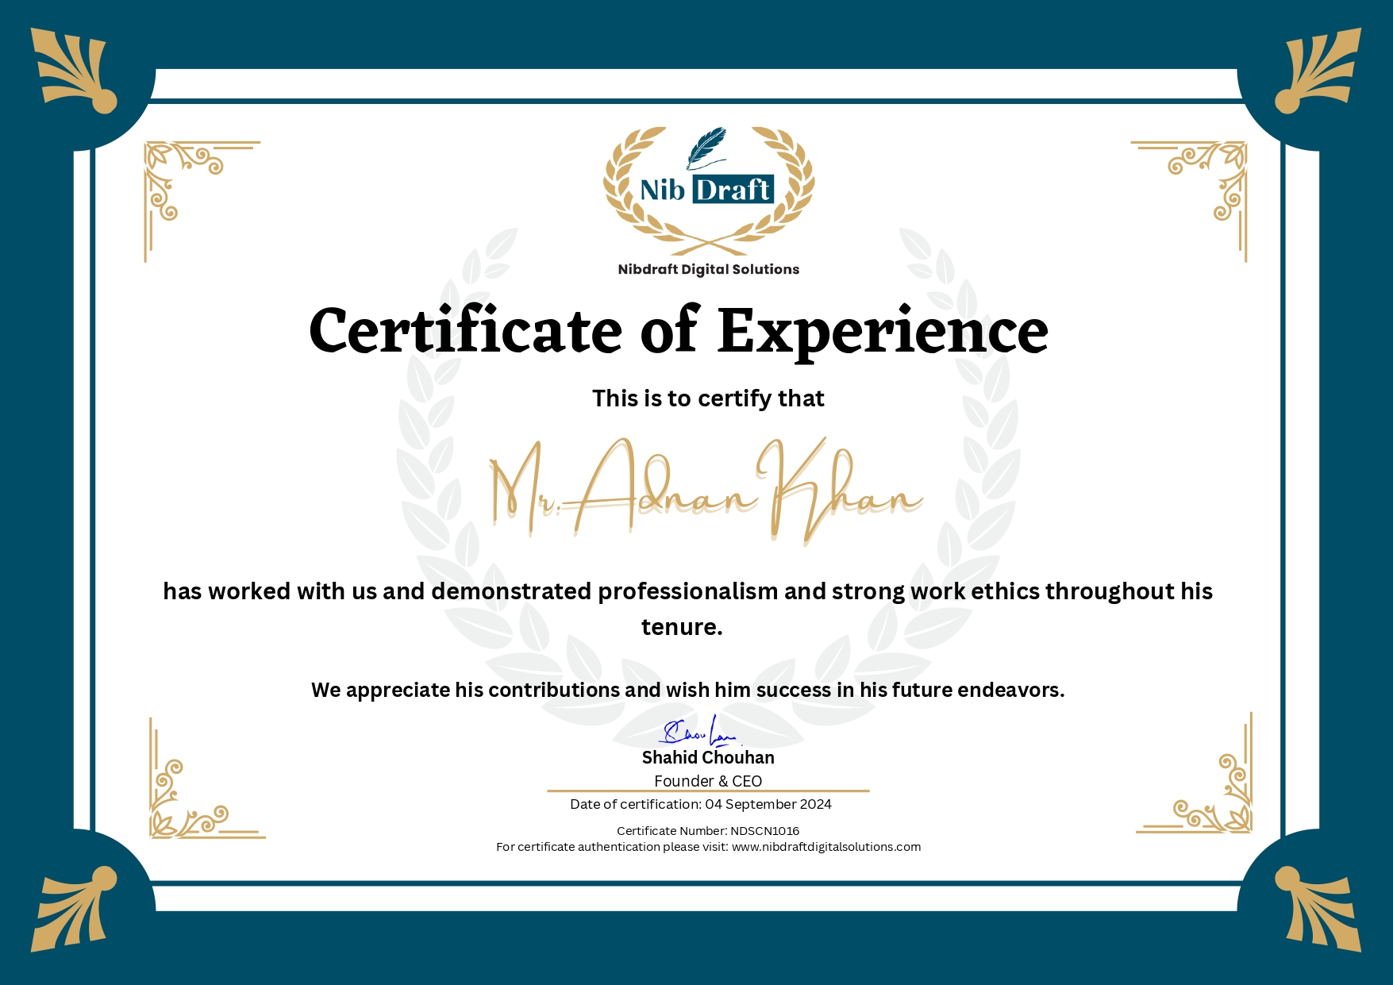Viewport: 1393px width, 985px height.
Task: Click the "Shahid Chouhan" signatory name
Action: pyautogui.click(x=708, y=758)
